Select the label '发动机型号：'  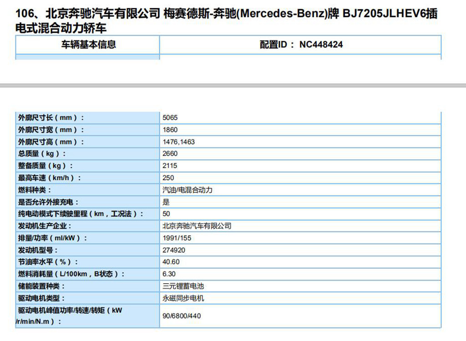(x=38, y=251)
